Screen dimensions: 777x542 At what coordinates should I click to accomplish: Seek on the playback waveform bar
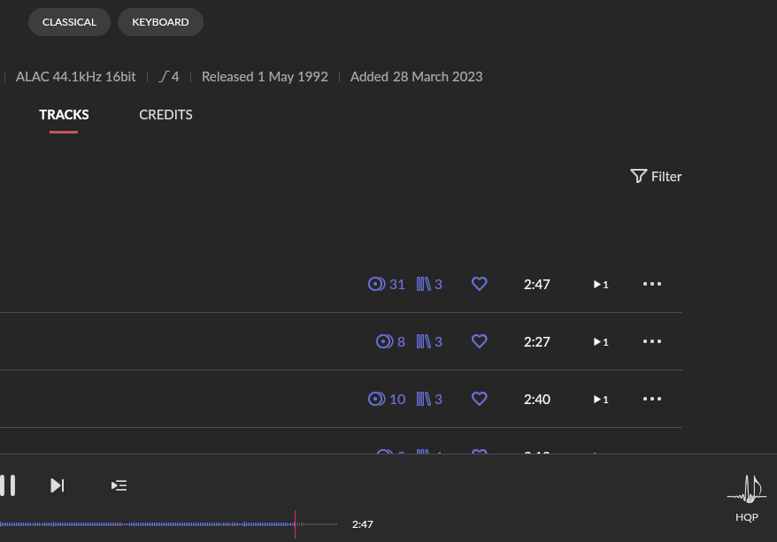[x=168, y=524]
